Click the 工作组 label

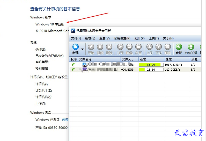pyautogui.click(x=40, y=103)
